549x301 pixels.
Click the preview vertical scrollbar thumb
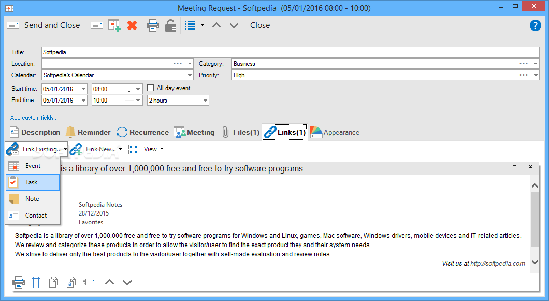click(x=534, y=220)
